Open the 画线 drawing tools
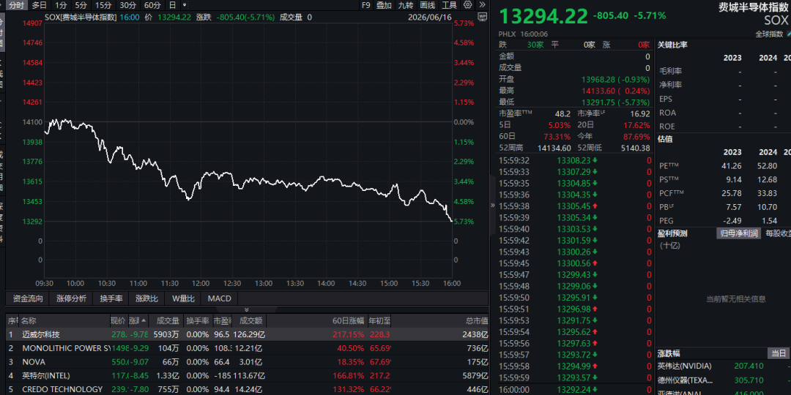Screen dimensions: 791x395 (x=427, y=5)
